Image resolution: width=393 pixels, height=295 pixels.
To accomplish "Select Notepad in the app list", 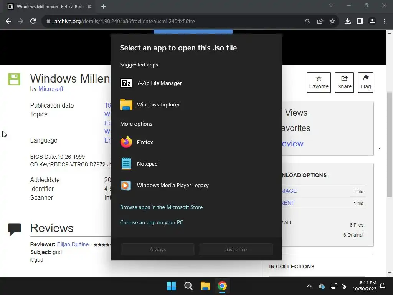I will [196, 164].
